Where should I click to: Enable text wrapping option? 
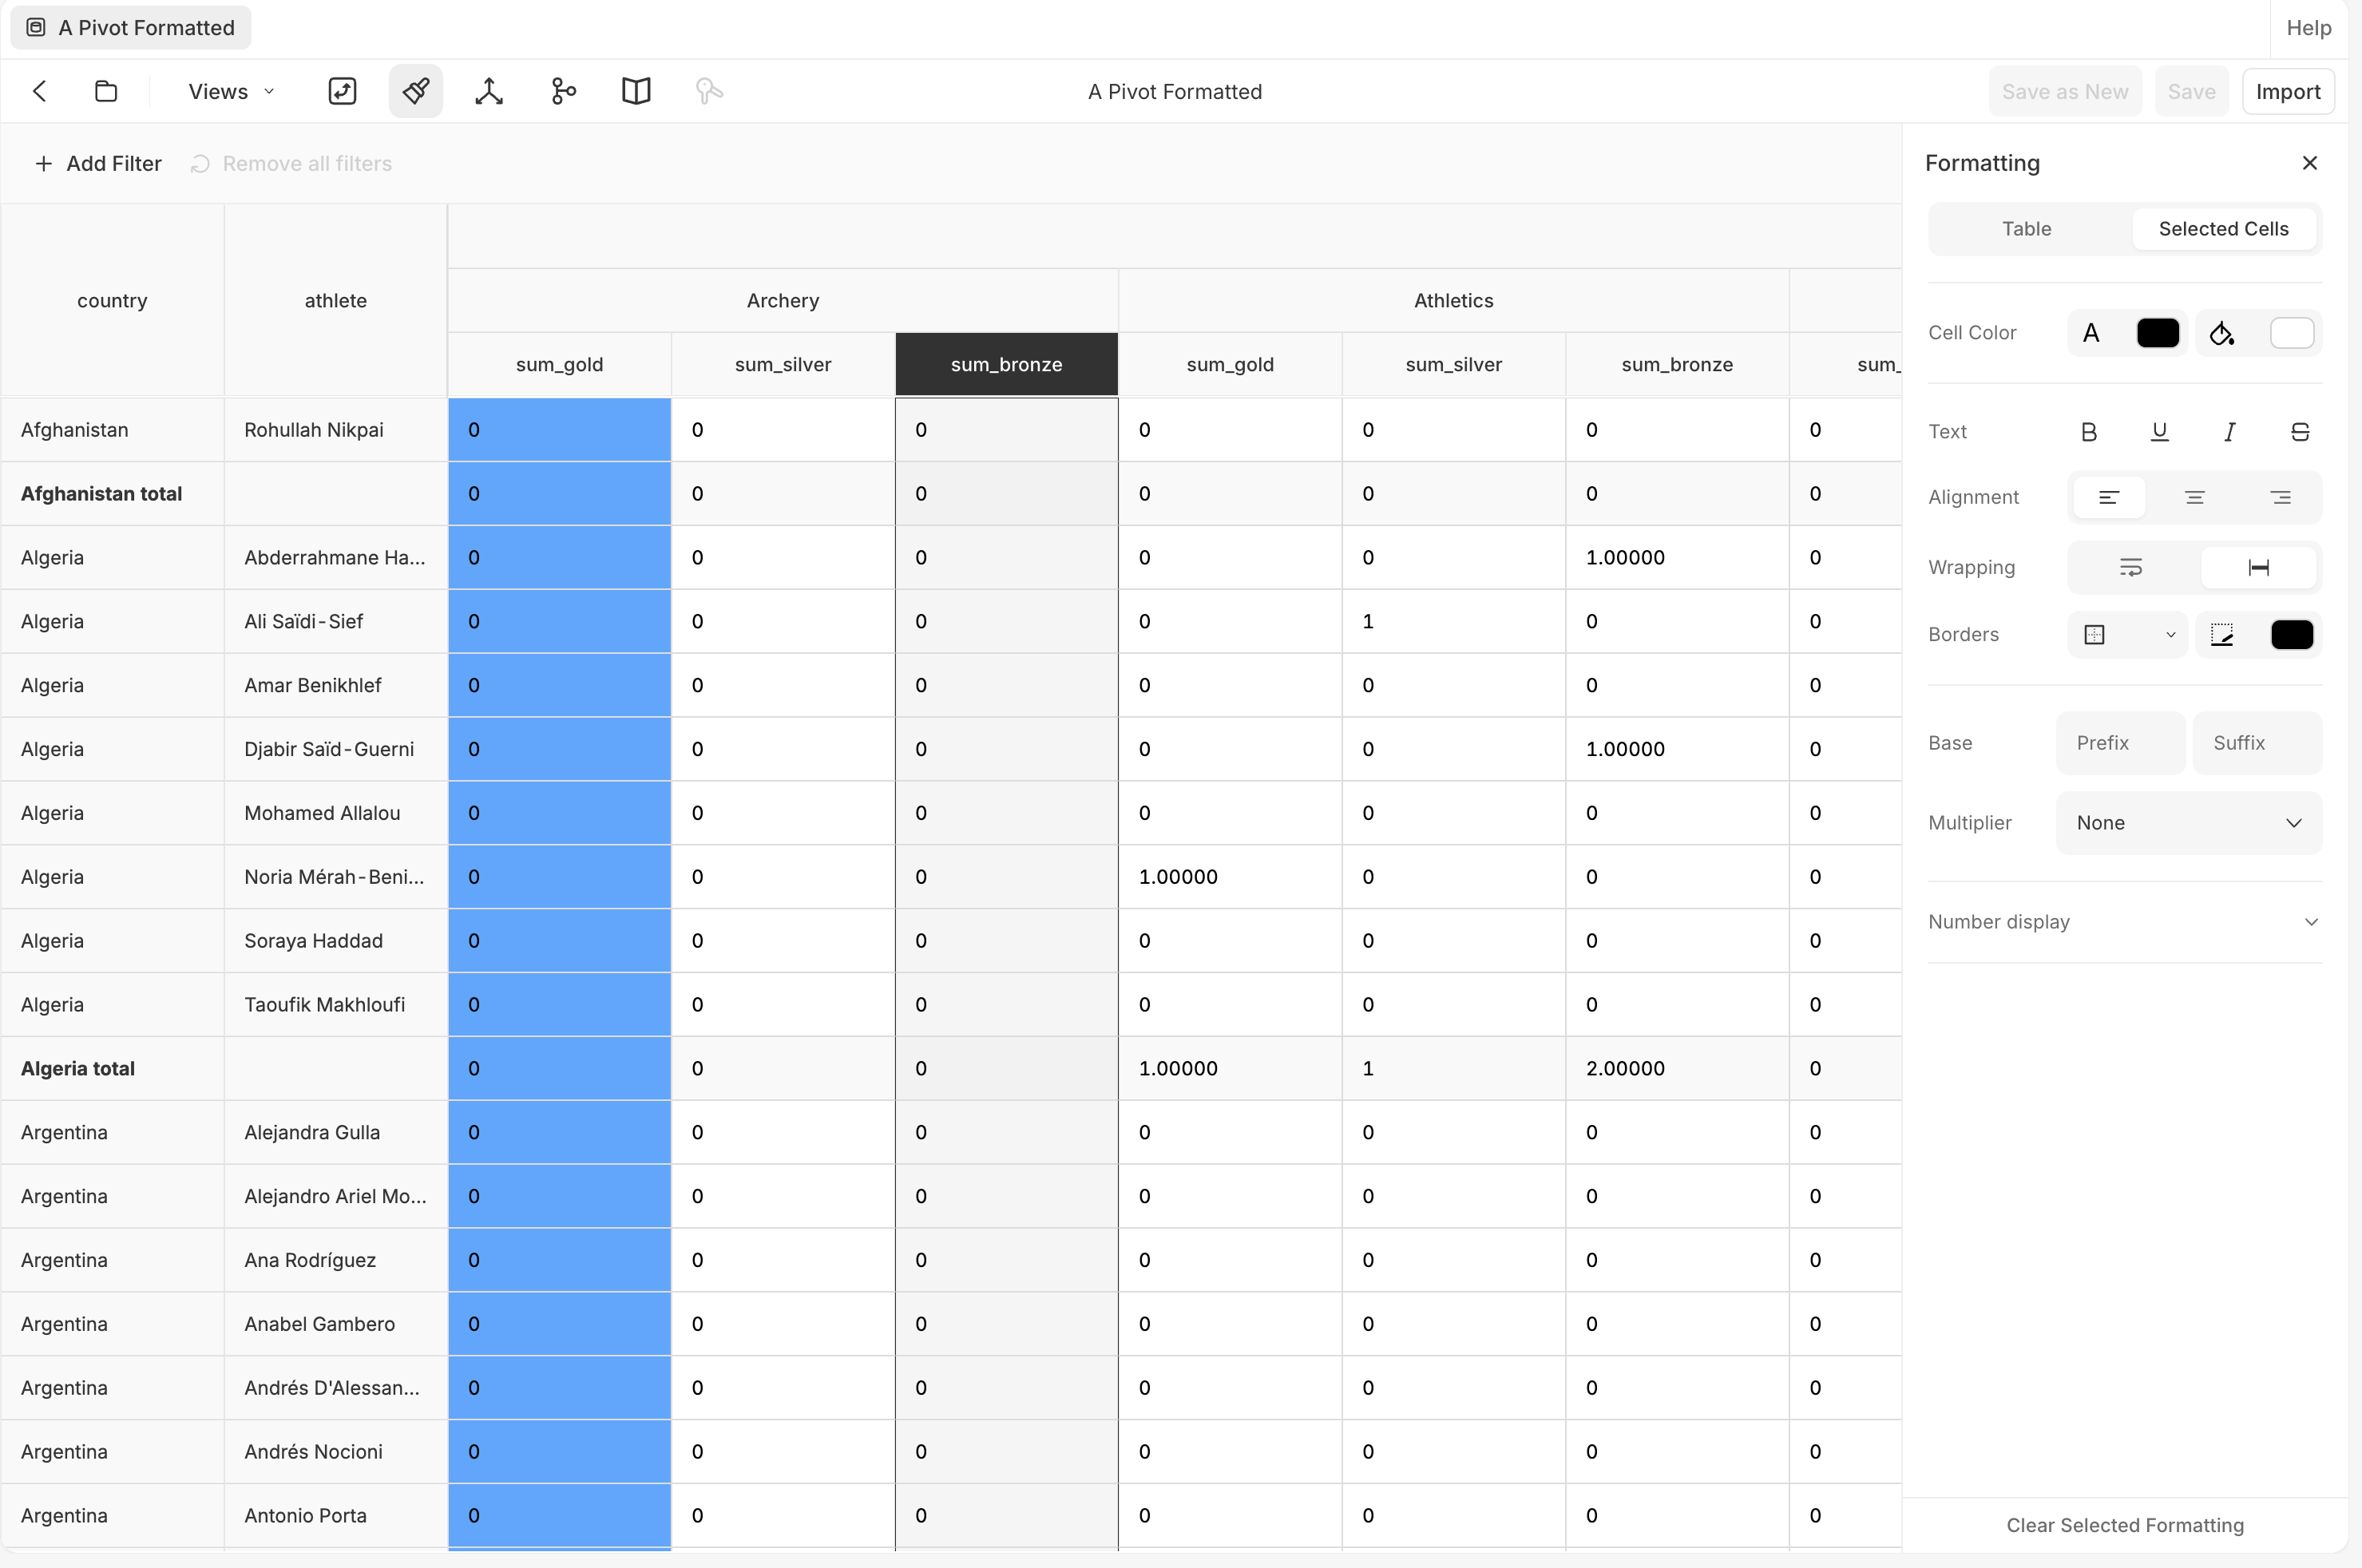(x=2131, y=568)
